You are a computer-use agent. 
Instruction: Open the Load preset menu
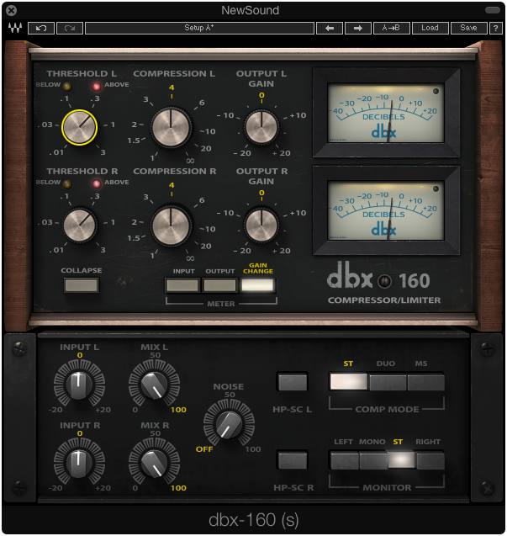click(x=430, y=28)
